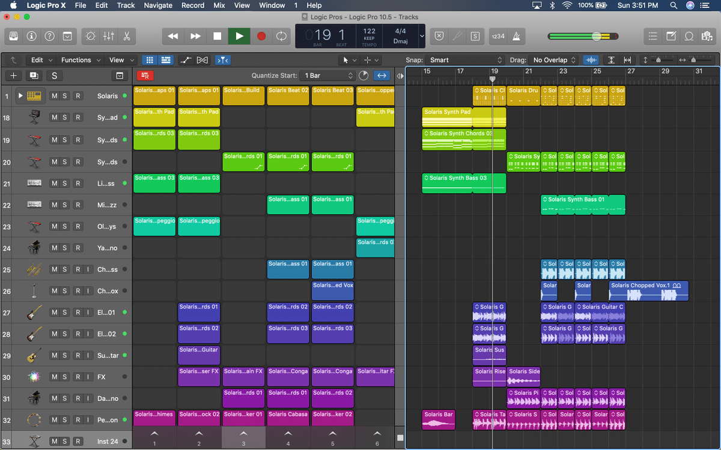Open the Loop Browser

click(689, 36)
